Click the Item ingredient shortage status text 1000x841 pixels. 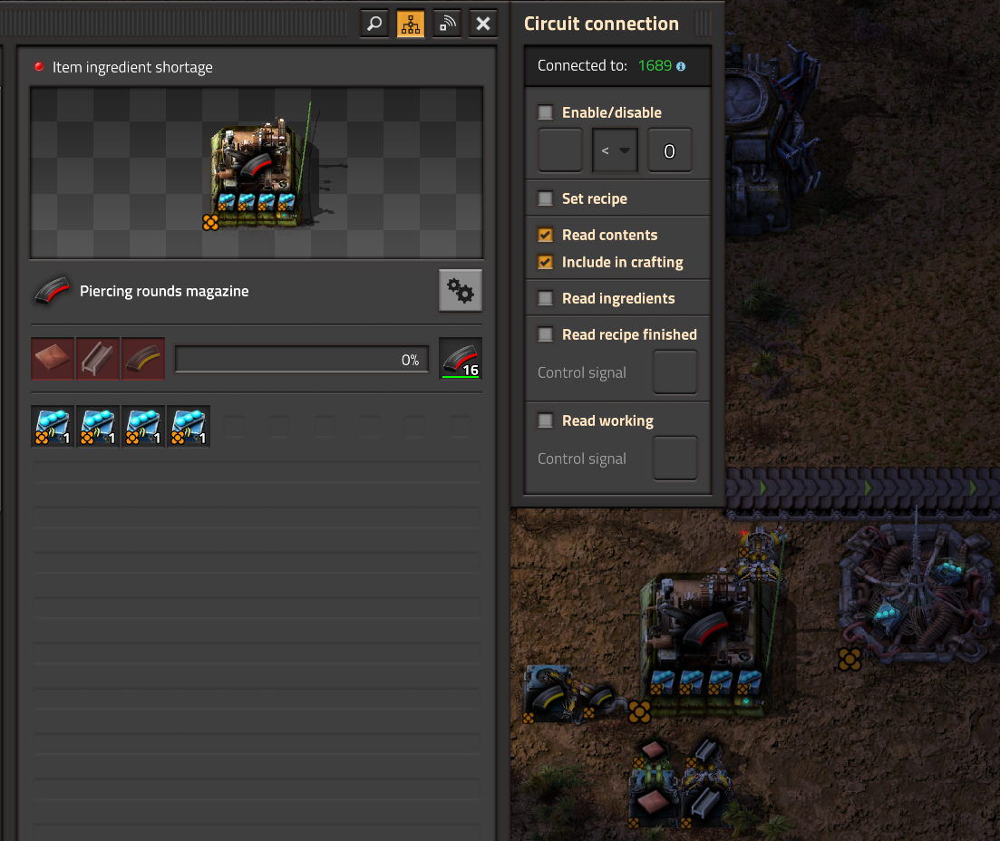[132, 67]
